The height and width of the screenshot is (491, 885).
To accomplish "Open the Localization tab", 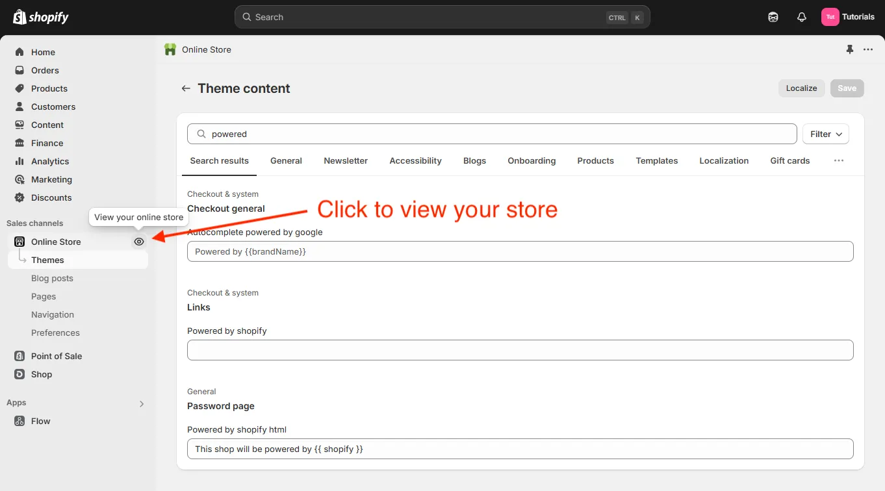I will point(724,160).
